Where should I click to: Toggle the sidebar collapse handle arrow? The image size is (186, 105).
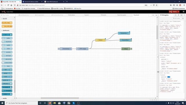point(158,57)
